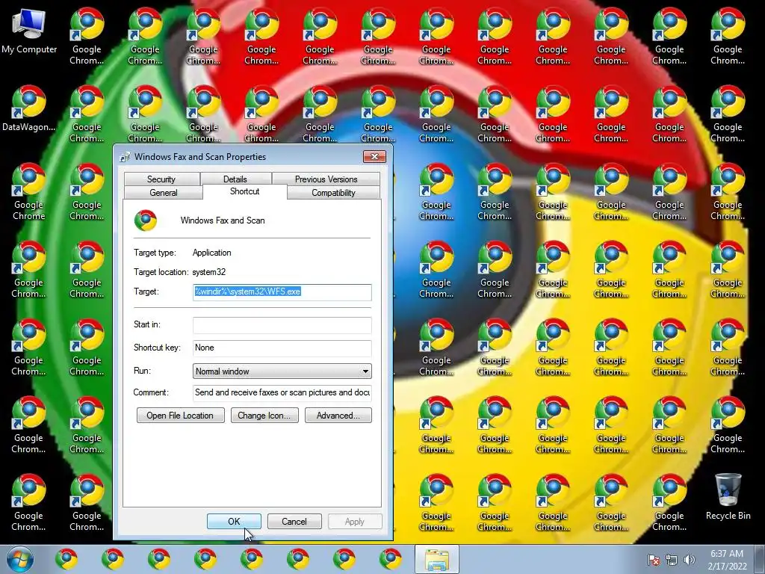765x574 pixels.
Task: Switch to the General tab
Action: (164, 193)
